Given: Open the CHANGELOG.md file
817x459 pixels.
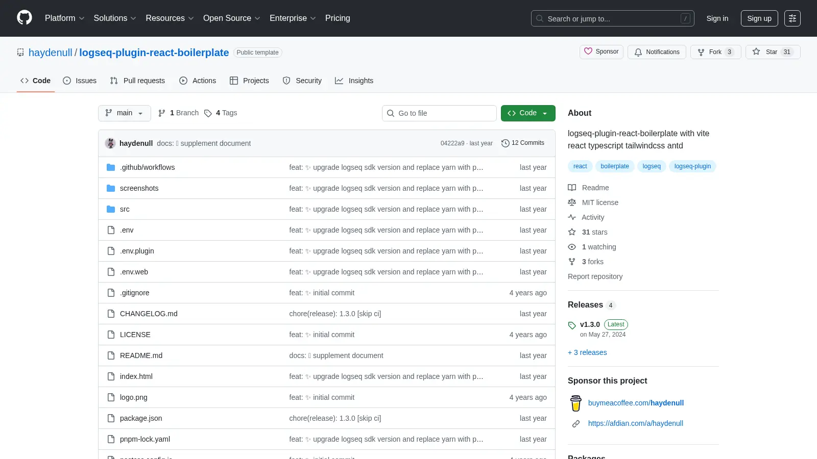Looking at the screenshot, I should coord(149,314).
